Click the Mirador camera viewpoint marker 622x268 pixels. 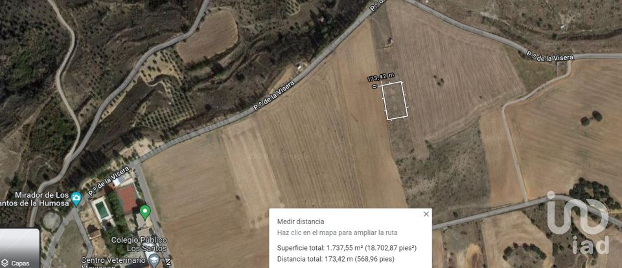[76, 197]
